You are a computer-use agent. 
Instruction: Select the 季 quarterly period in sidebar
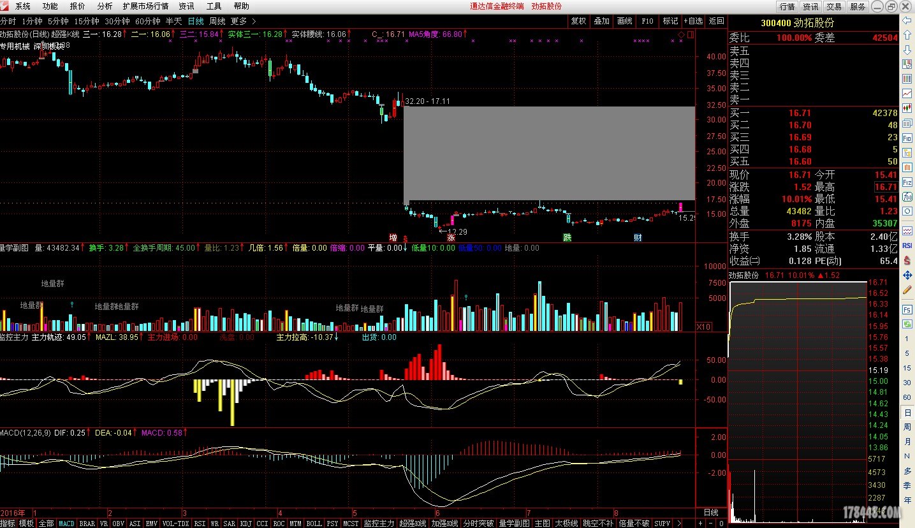pos(907,485)
